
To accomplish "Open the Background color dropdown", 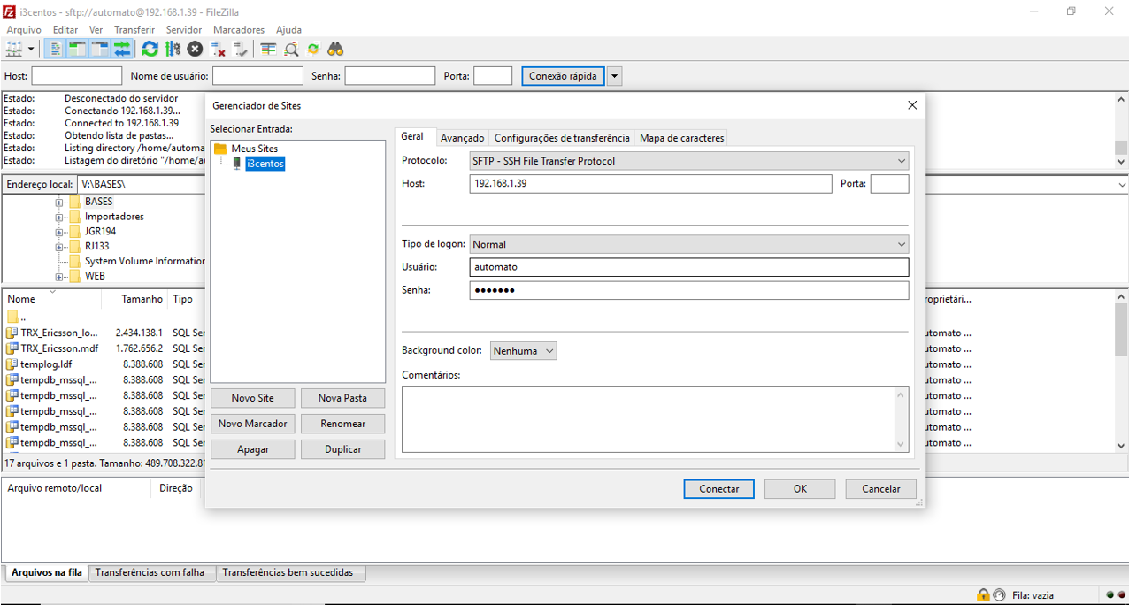I will tap(524, 351).
